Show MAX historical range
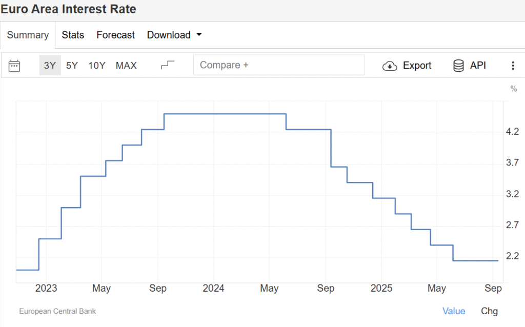This screenshot has width=525, height=327. tap(126, 66)
